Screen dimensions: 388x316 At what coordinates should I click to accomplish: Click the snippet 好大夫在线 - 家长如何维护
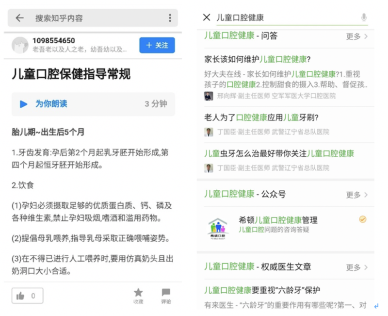pos(286,79)
